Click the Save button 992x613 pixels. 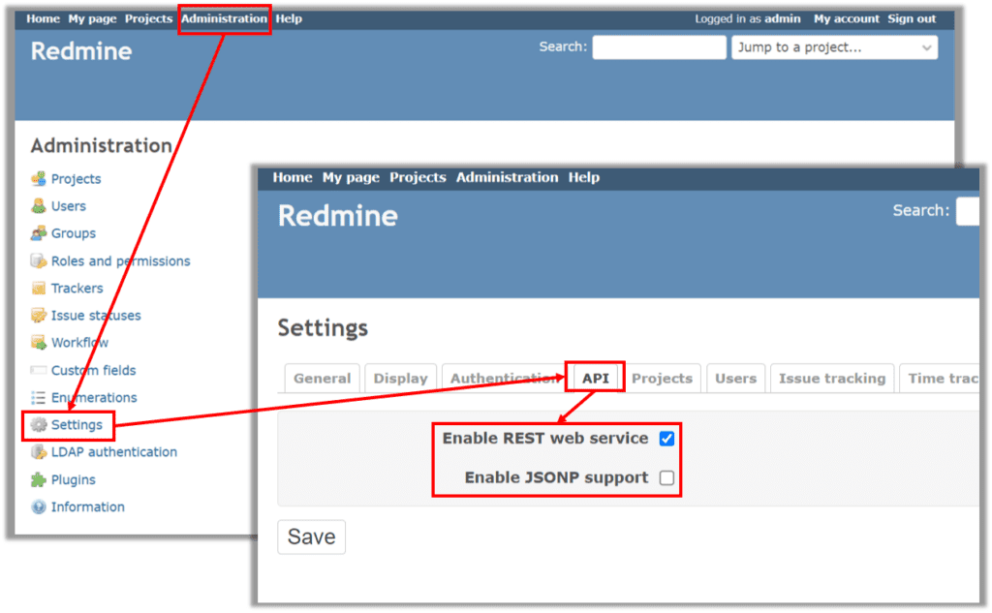point(311,536)
